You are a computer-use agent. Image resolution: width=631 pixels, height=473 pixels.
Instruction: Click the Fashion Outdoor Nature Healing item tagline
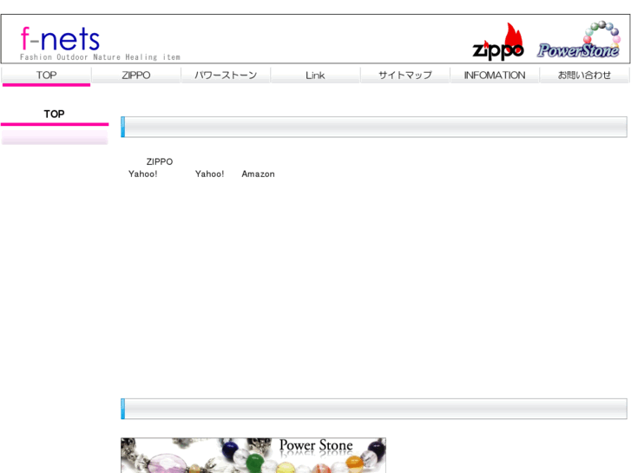pyautogui.click(x=100, y=57)
